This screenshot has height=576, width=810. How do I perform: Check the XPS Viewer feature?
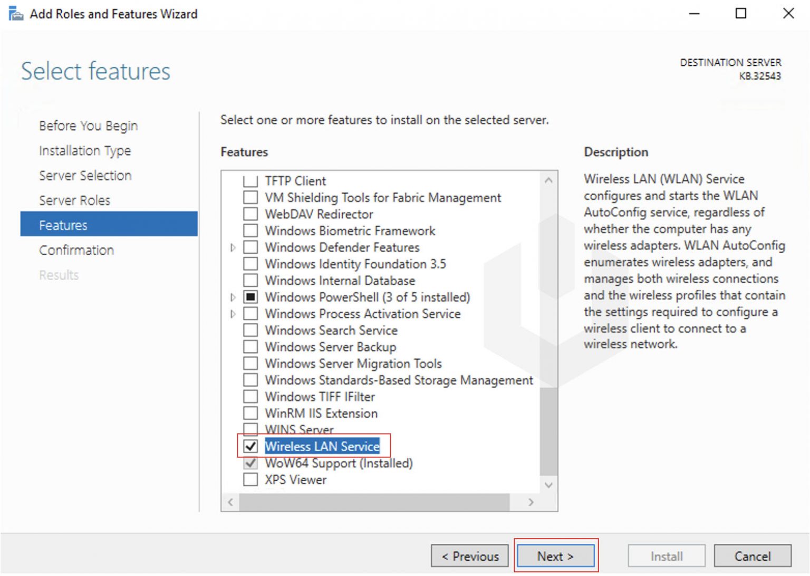pos(250,479)
